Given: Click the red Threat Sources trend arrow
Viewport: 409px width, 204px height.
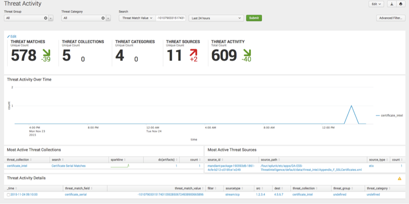Looking at the screenshot, I should click(x=193, y=54).
